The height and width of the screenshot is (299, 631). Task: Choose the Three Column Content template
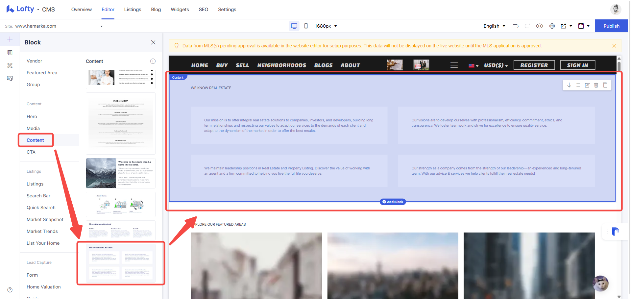point(121,230)
